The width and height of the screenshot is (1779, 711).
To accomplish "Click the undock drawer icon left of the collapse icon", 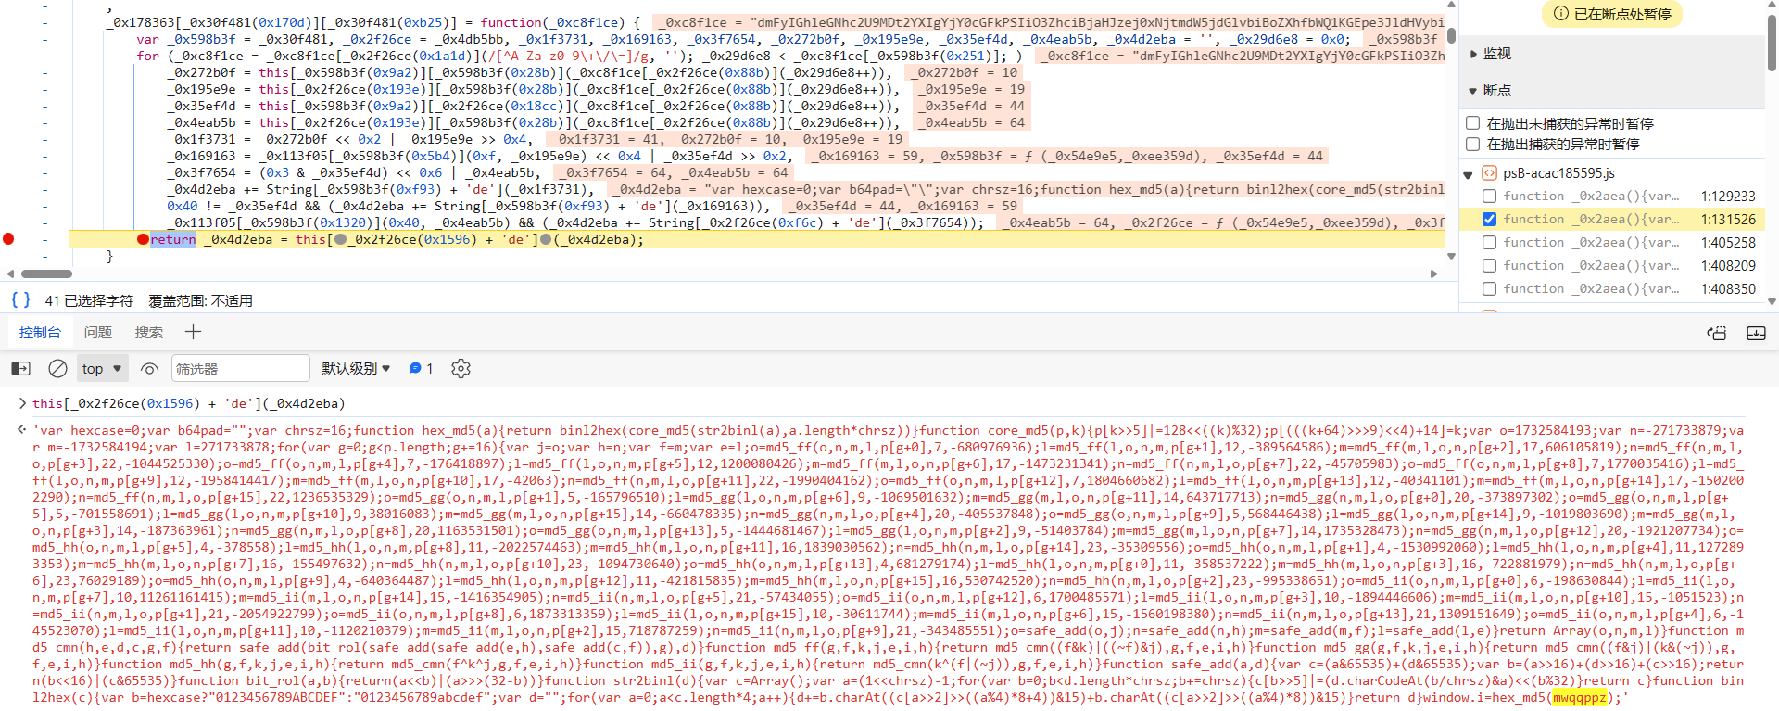I will point(1717,333).
